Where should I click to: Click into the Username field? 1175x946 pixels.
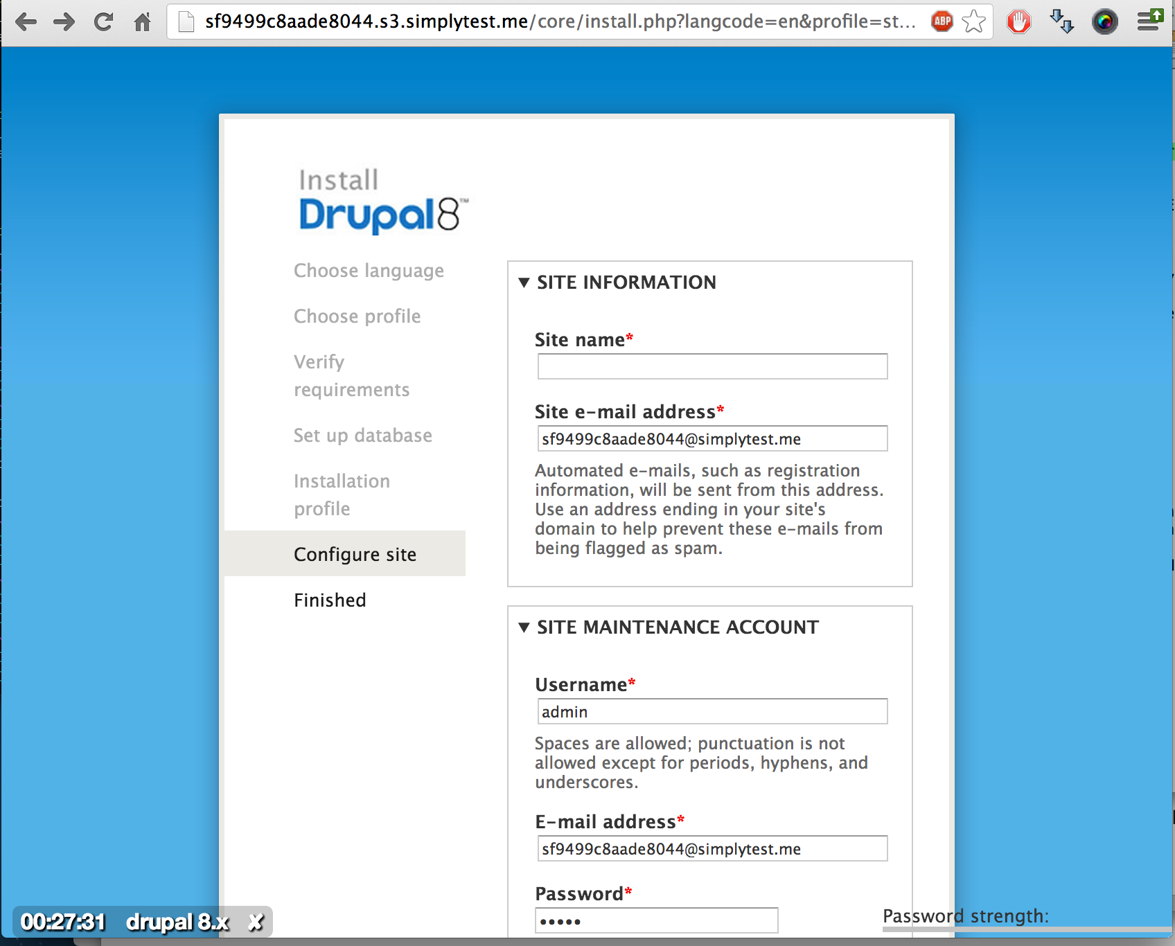tap(712, 711)
